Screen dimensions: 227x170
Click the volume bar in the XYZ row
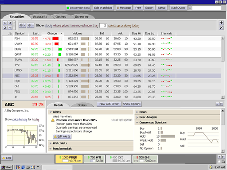(x=85, y=65)
